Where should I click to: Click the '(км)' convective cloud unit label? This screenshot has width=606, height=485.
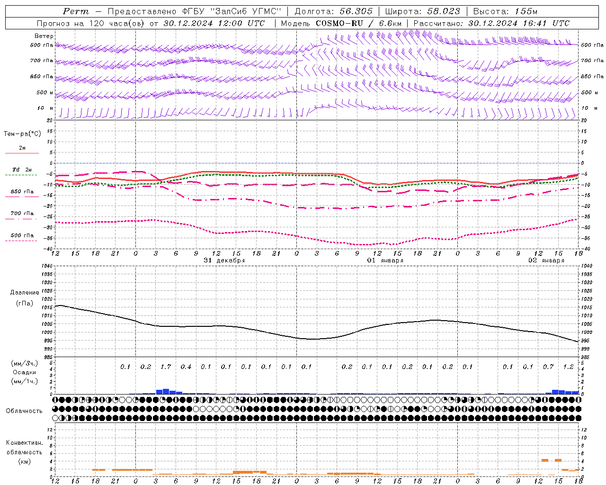pos(25,461)
